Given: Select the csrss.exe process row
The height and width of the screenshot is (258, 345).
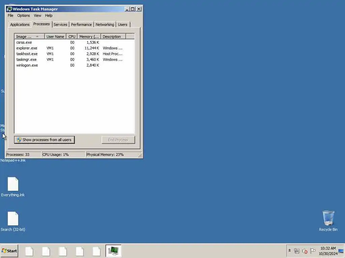Looking at the screenshot, I should 74,42.
